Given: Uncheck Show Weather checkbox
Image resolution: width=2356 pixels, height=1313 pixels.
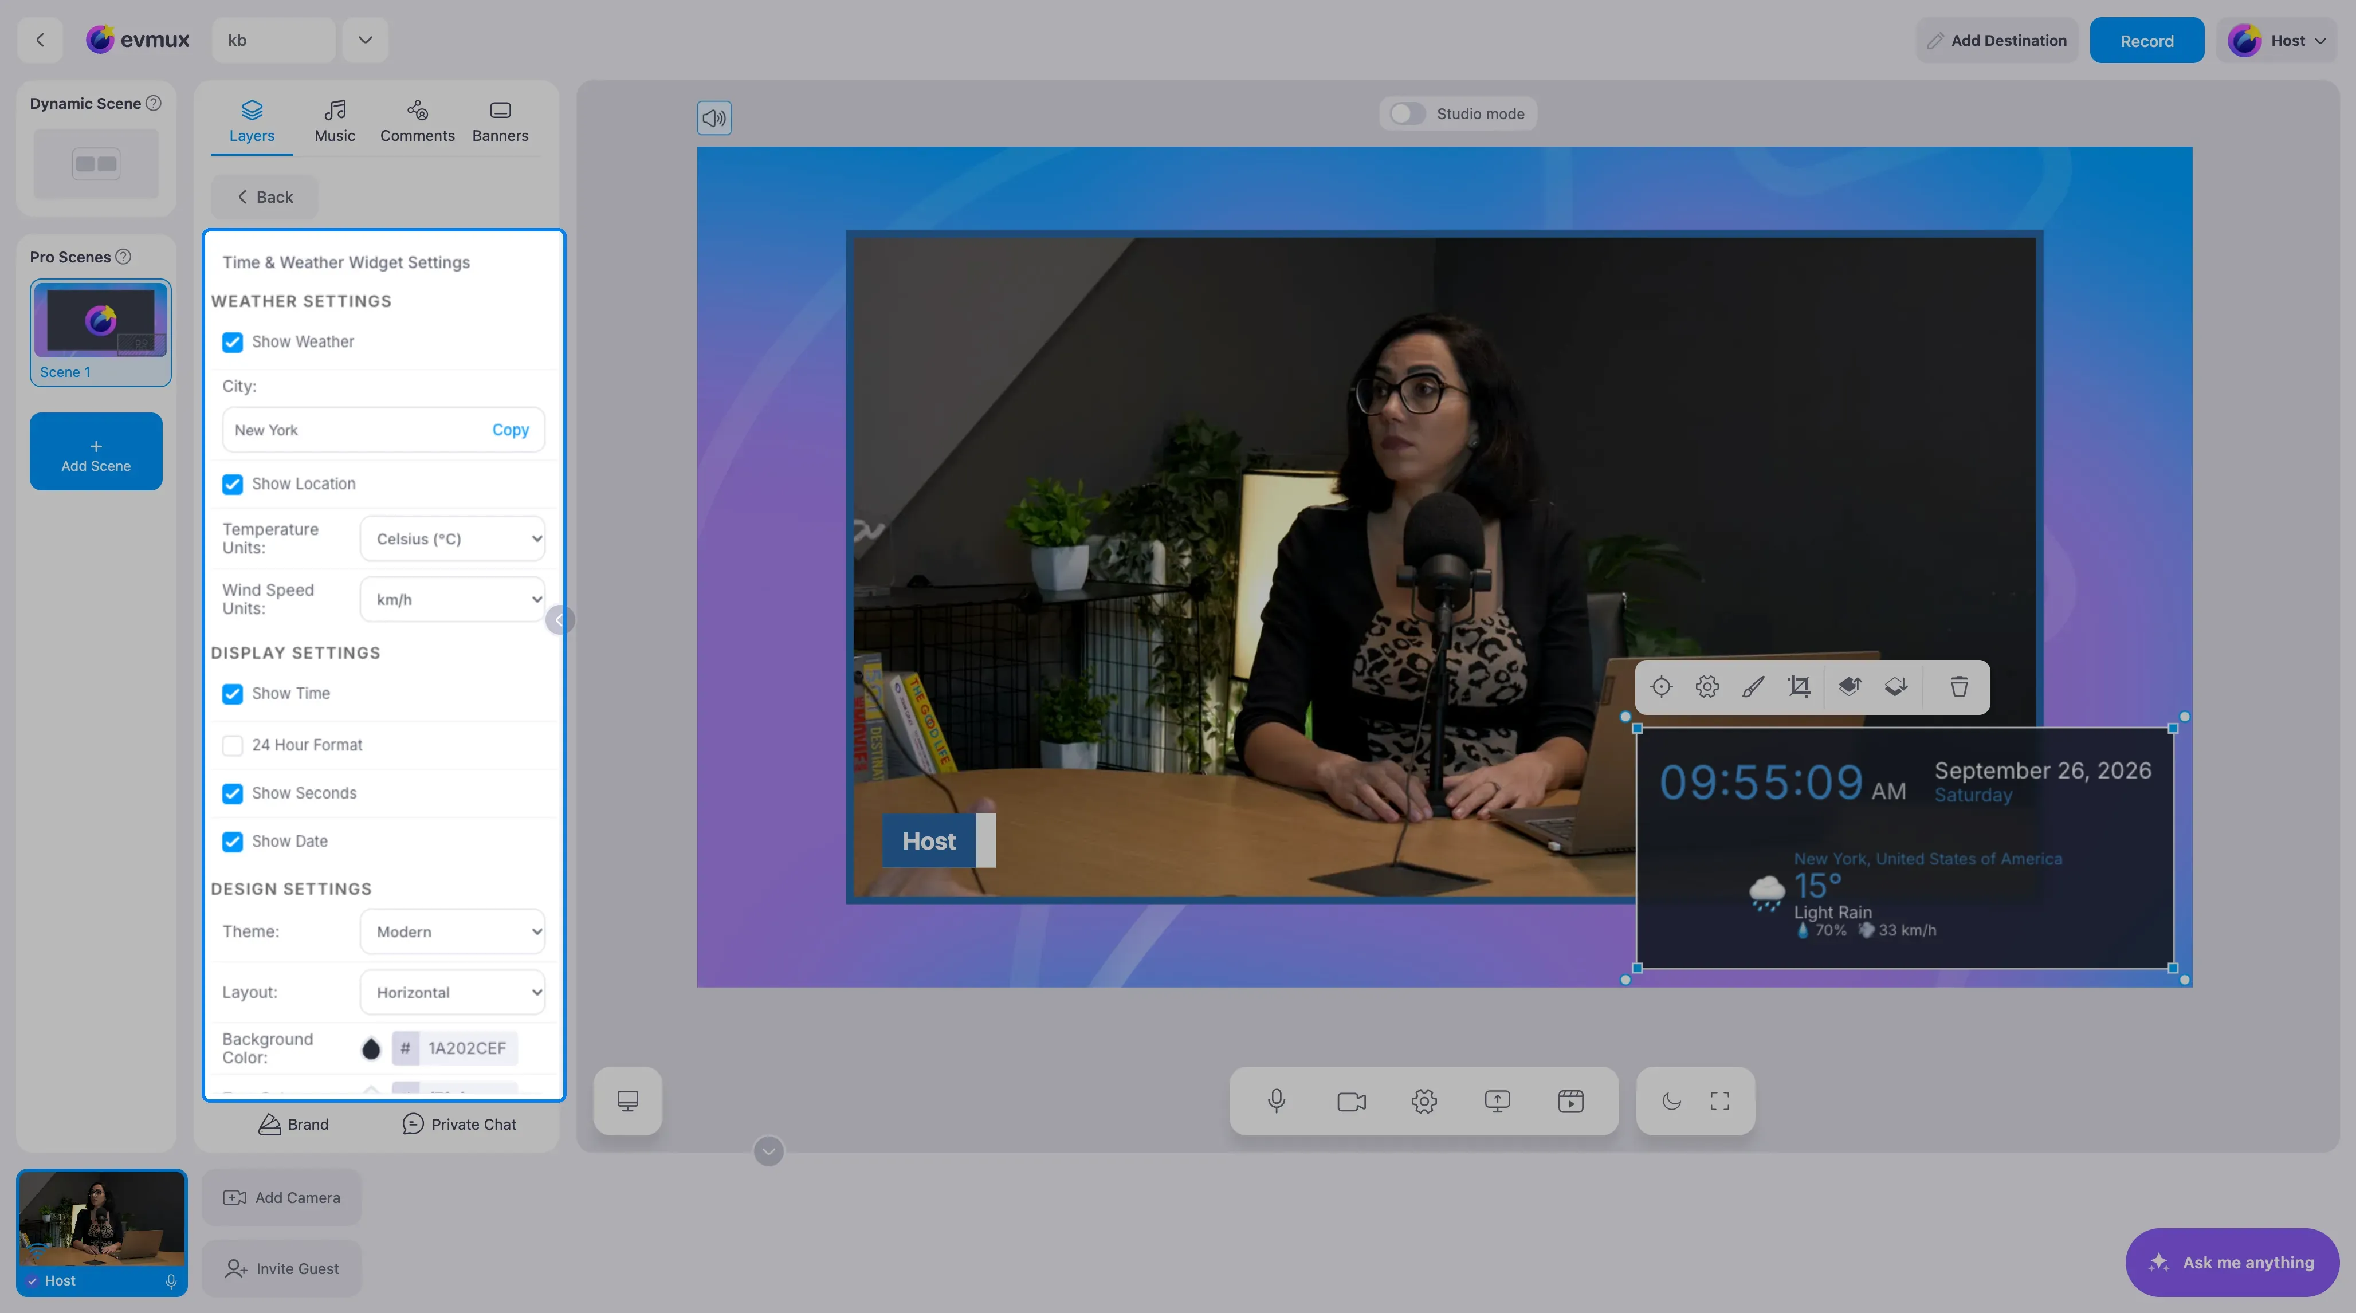Looking at the screenshot, I should pyautogui.click(x=232, y=342).
